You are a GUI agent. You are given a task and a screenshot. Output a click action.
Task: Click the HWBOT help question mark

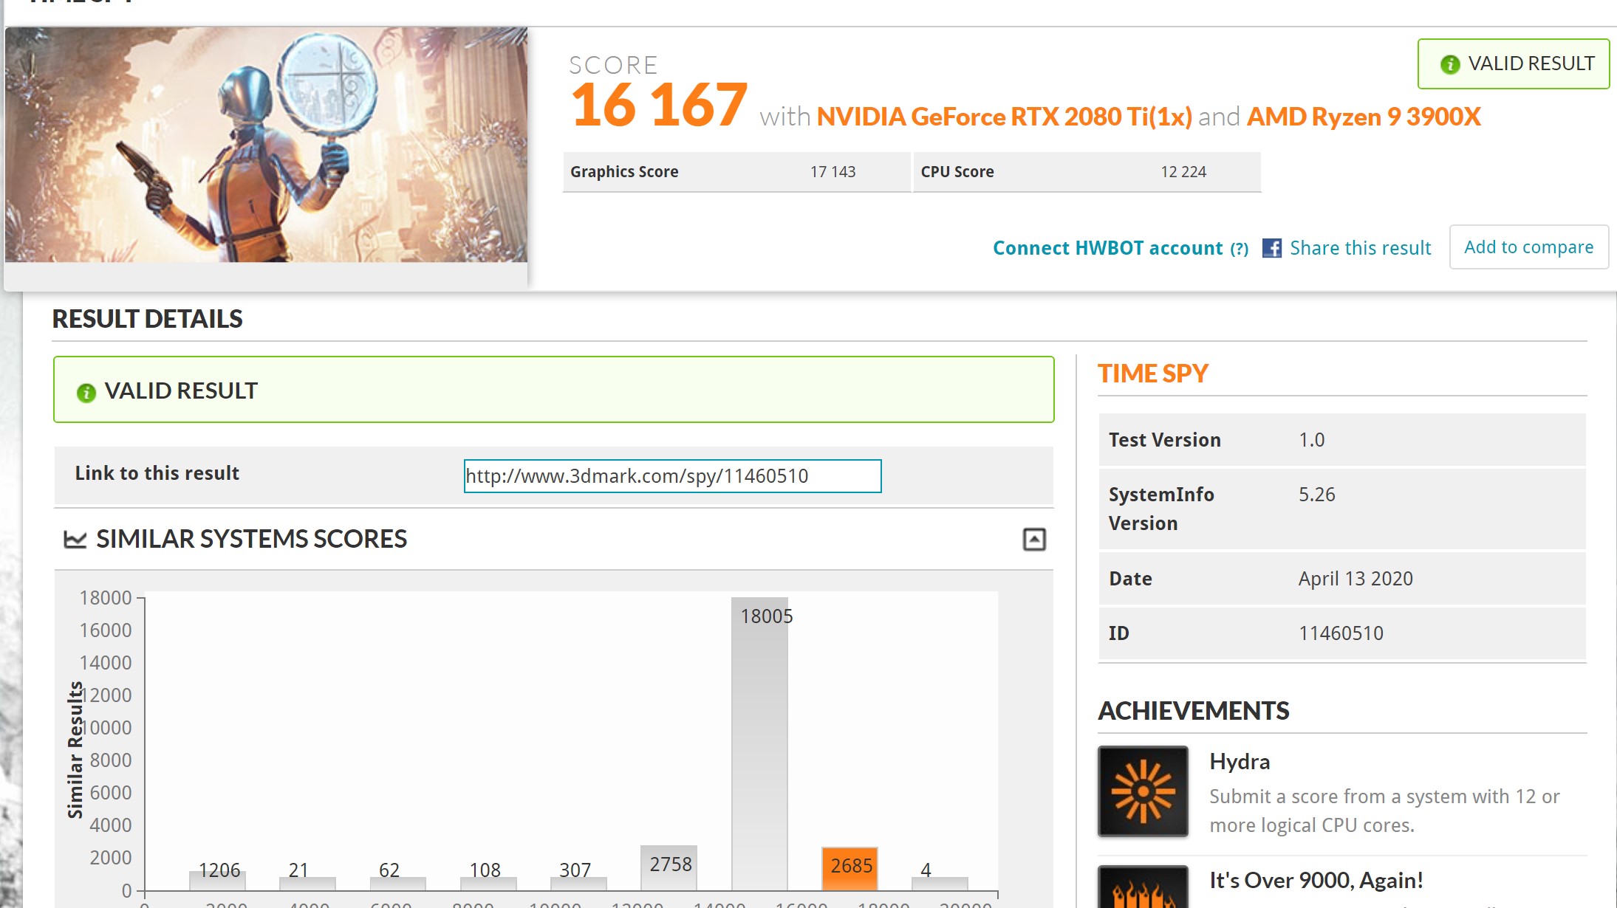pyautogui.click(x=1240, y=249)
